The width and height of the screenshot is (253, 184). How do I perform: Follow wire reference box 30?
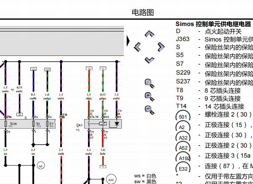19,114
